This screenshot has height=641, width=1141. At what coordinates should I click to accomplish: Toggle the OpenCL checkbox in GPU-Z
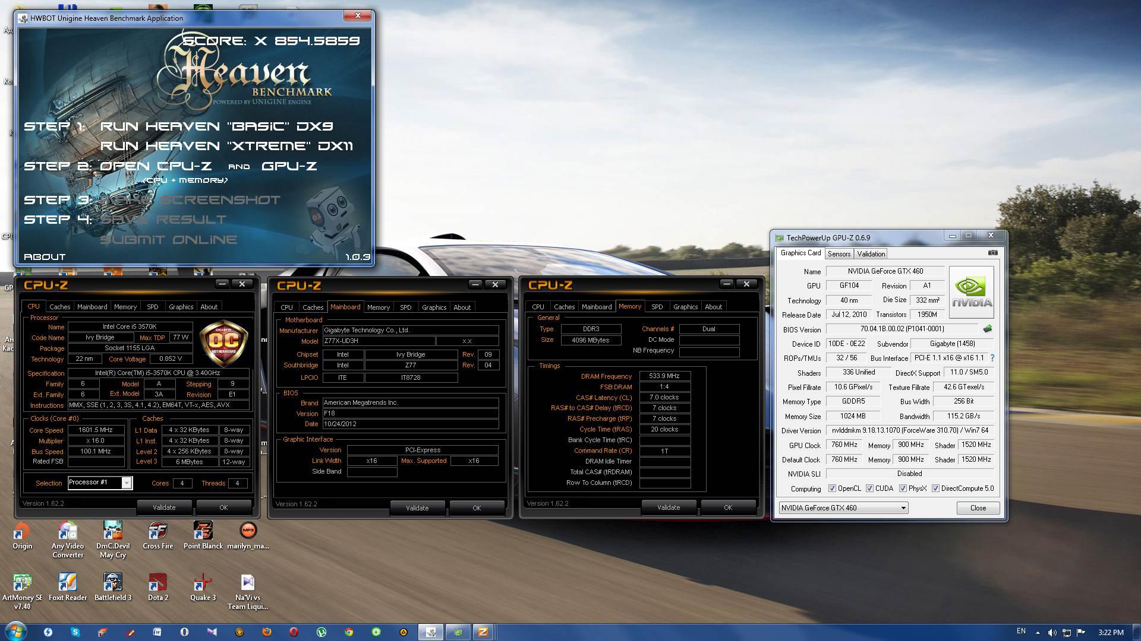tap(833, 488)
